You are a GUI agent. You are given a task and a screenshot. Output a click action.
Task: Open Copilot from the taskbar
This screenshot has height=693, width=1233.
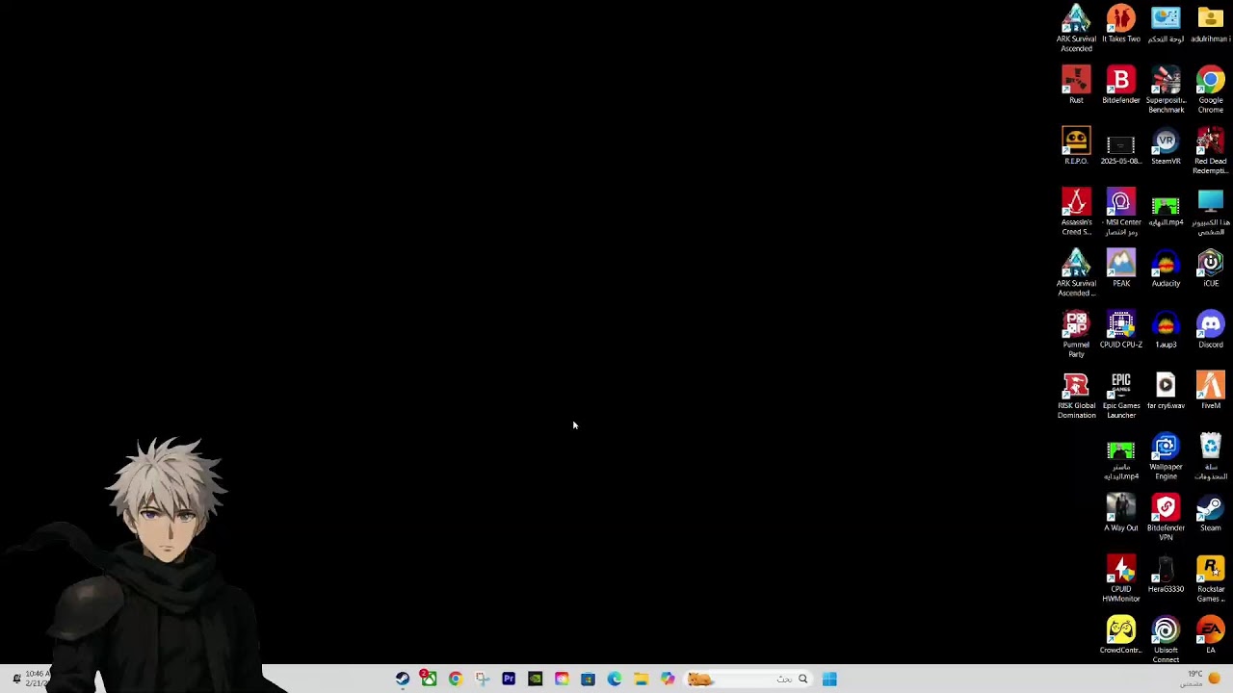[x=668, y=679]
